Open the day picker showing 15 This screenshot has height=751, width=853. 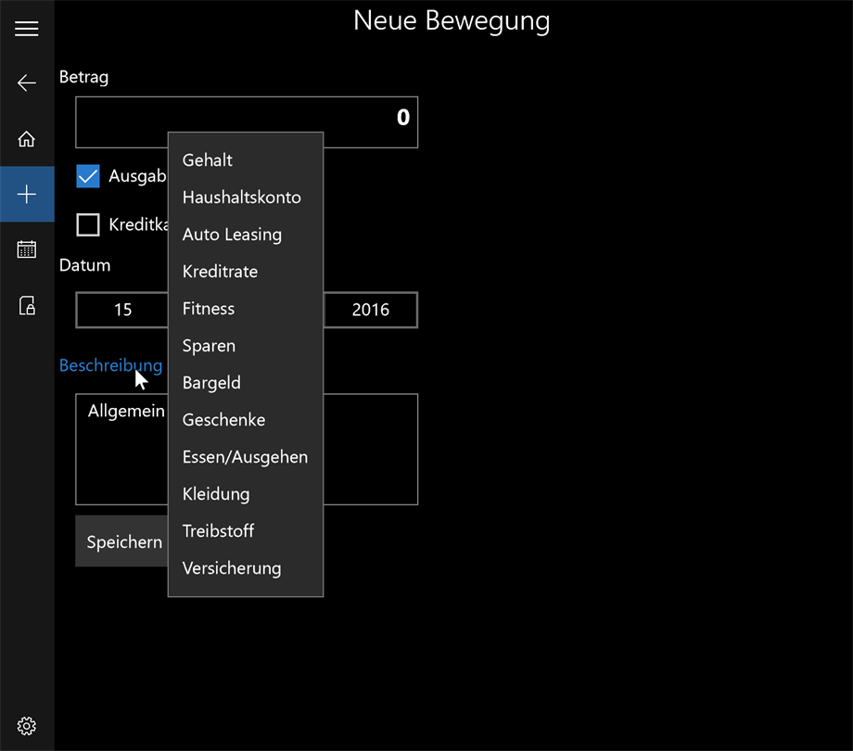pyautogui.click(x=121, y=310)
